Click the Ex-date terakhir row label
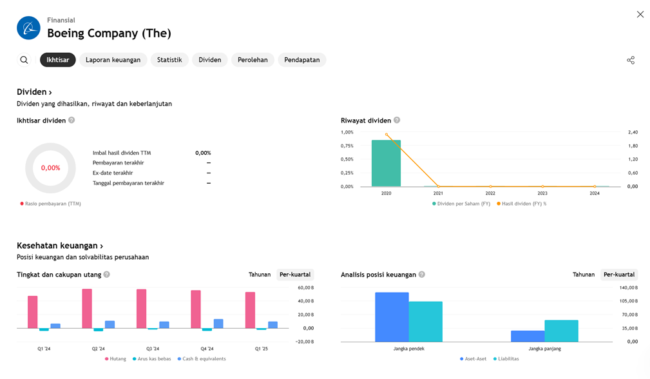 [x=113, y=173]
